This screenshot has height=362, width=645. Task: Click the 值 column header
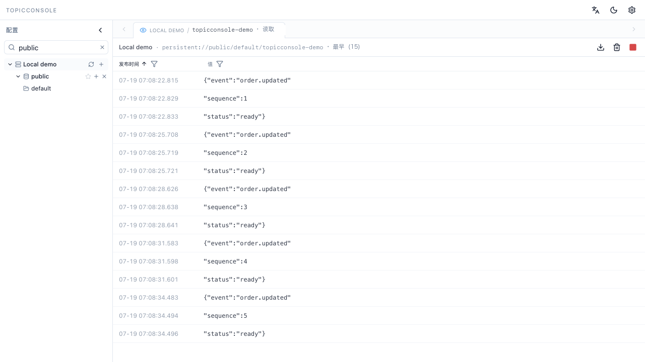click(210, 64)
